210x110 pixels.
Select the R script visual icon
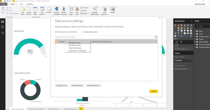click(181, 36)
